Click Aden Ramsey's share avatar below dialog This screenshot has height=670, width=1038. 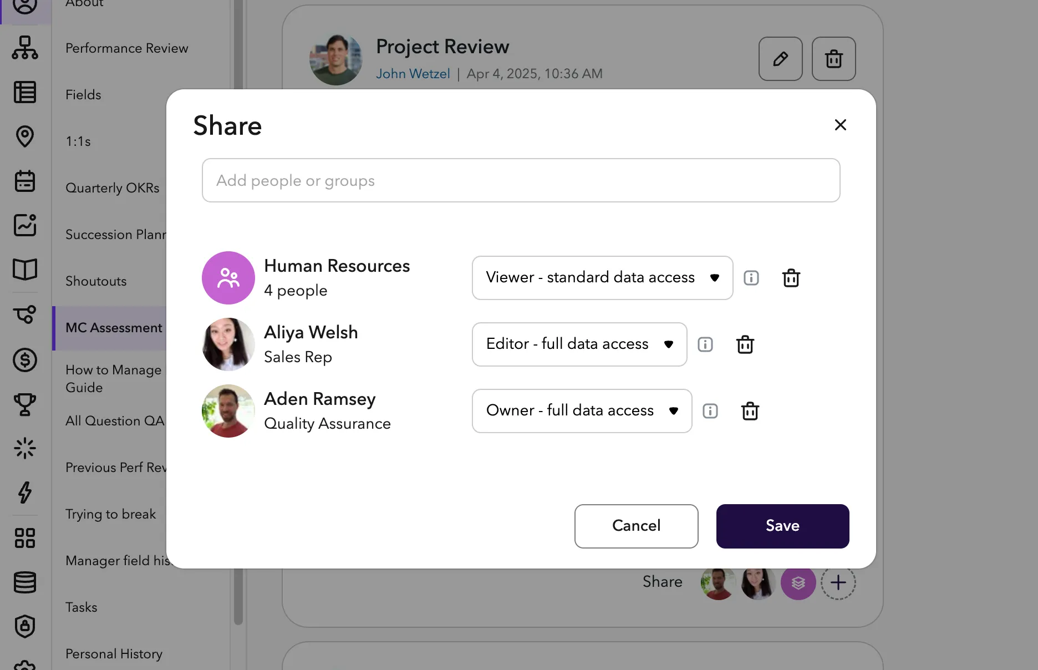click(719, 583)
